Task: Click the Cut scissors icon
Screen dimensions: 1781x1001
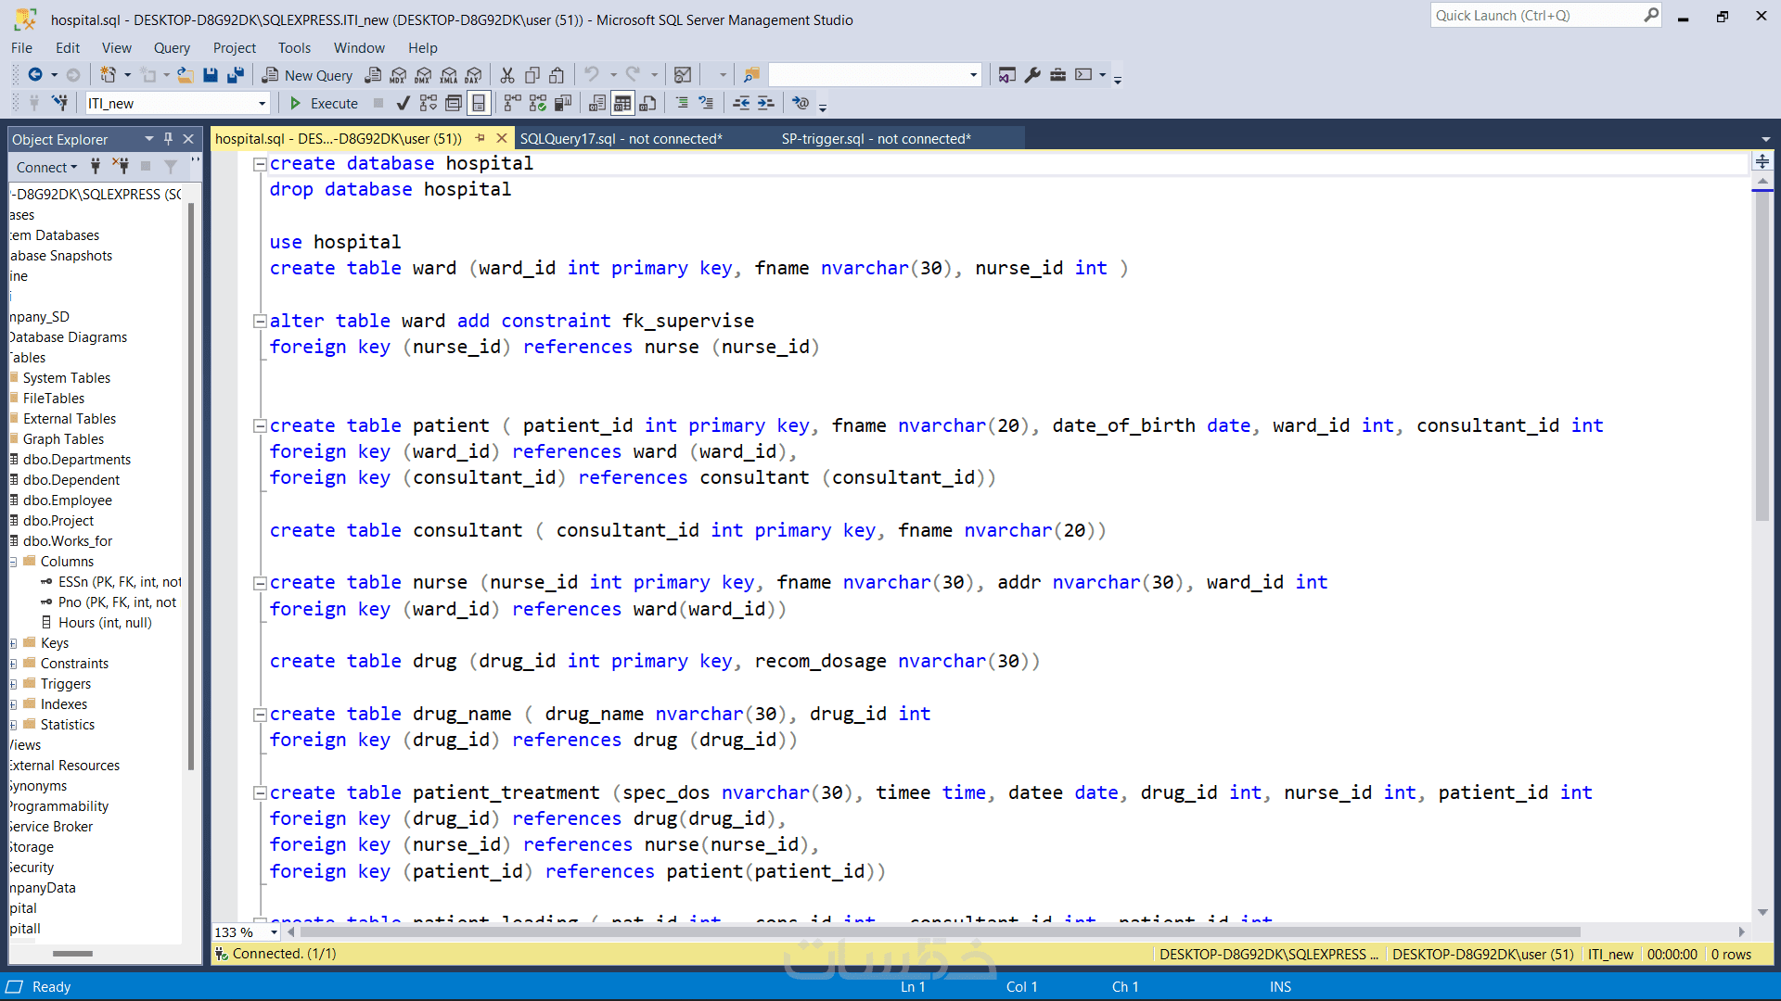Action: pyautogui.click(x=507, y=75)
